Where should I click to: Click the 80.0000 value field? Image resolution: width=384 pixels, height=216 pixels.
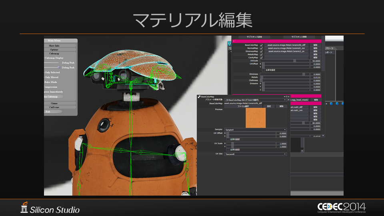[316, 123]
